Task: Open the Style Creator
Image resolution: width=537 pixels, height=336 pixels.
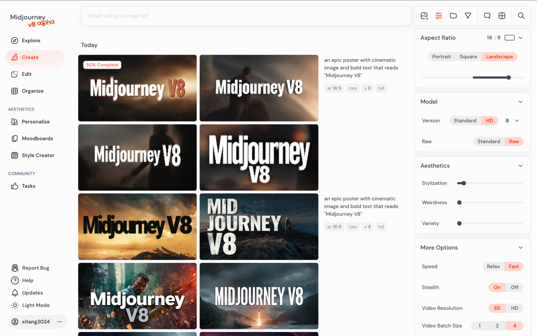Action: click(x=38, y=155)
